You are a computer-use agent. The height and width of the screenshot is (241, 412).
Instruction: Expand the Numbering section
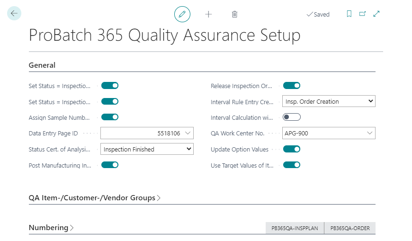[51, 228]
